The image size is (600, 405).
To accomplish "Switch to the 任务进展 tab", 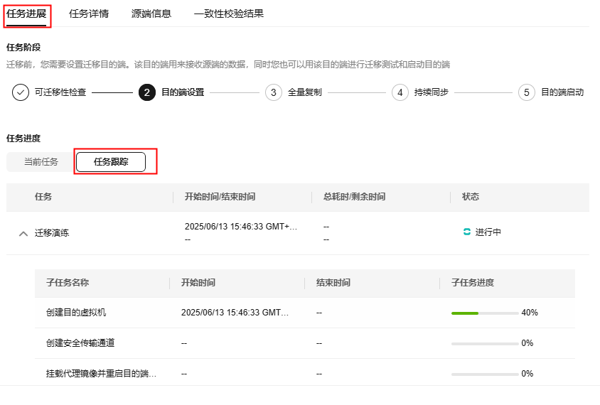I will tap(26, 13).
